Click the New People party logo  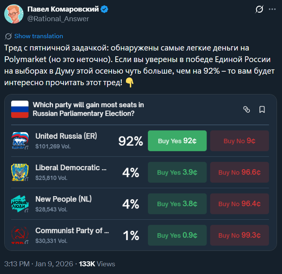coord(20,204)
